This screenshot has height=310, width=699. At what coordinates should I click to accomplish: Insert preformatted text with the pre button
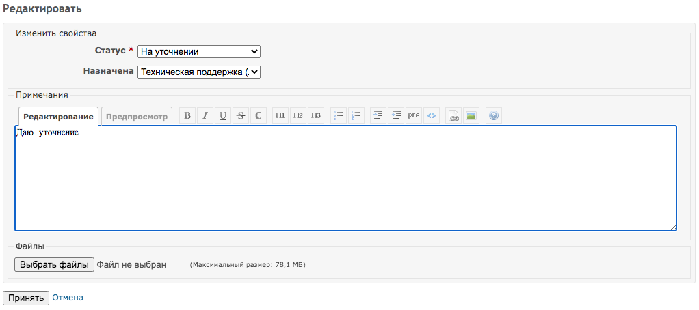tap(414, 116)
